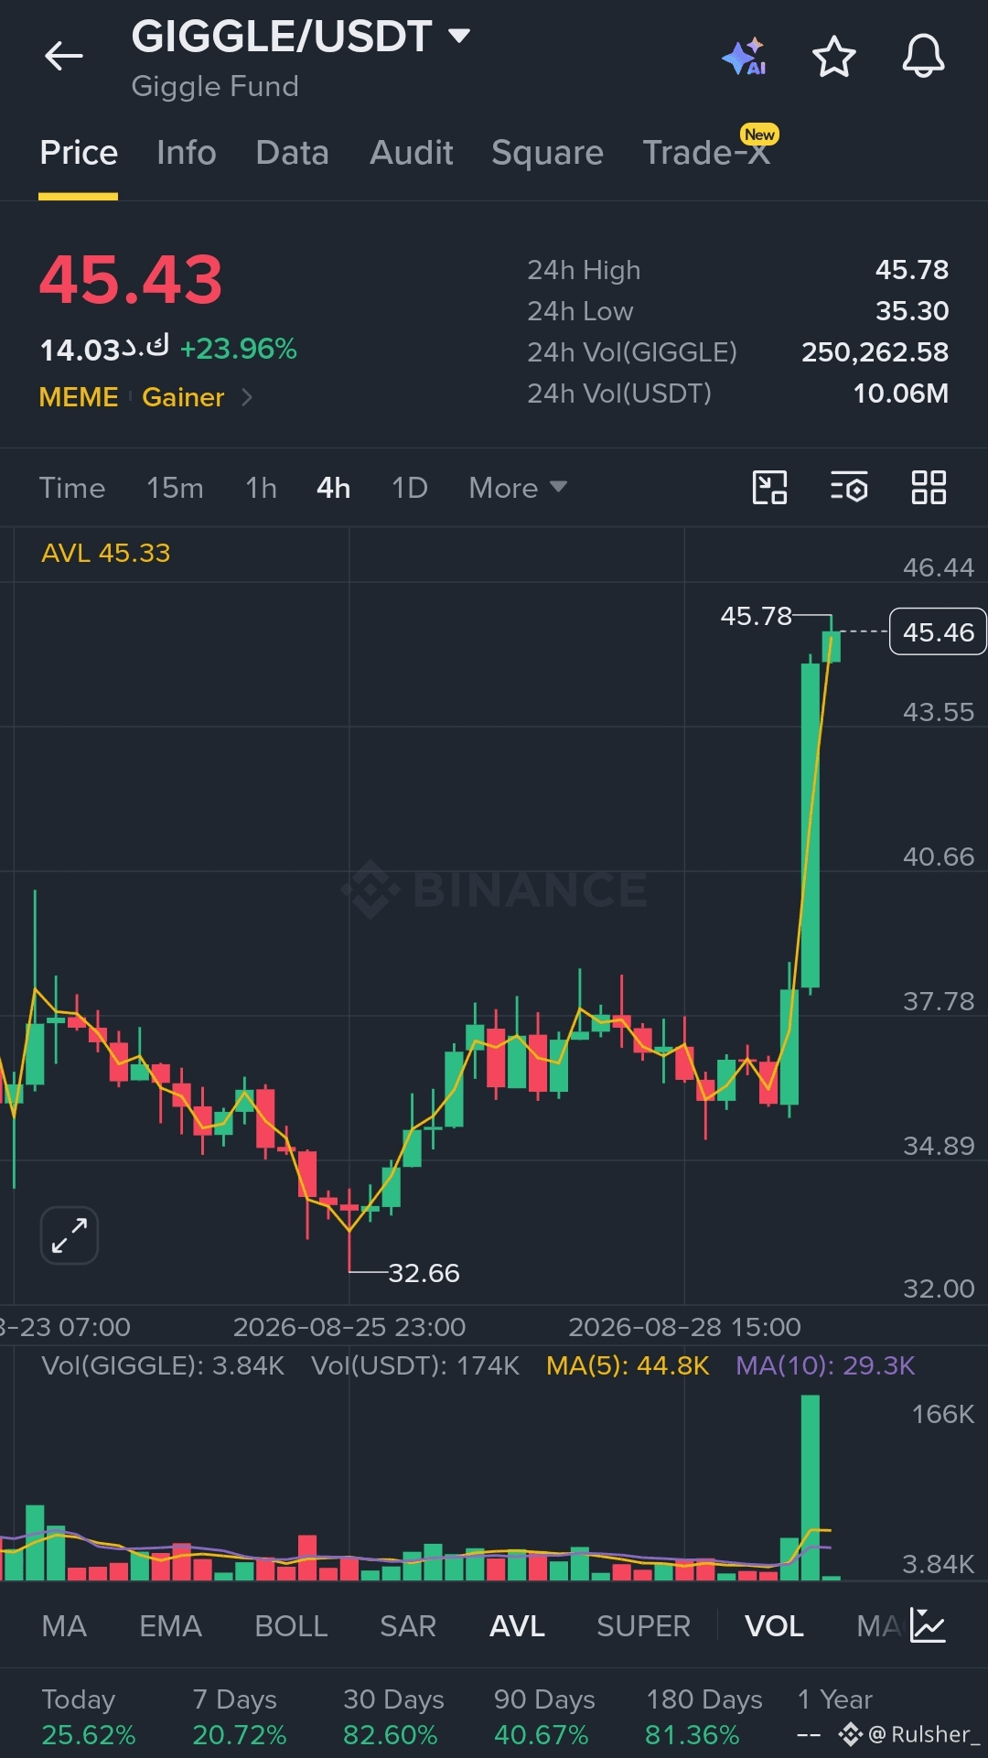
Task: Add GIGGLE/USDT to favorites star
Action: [834, 56]
